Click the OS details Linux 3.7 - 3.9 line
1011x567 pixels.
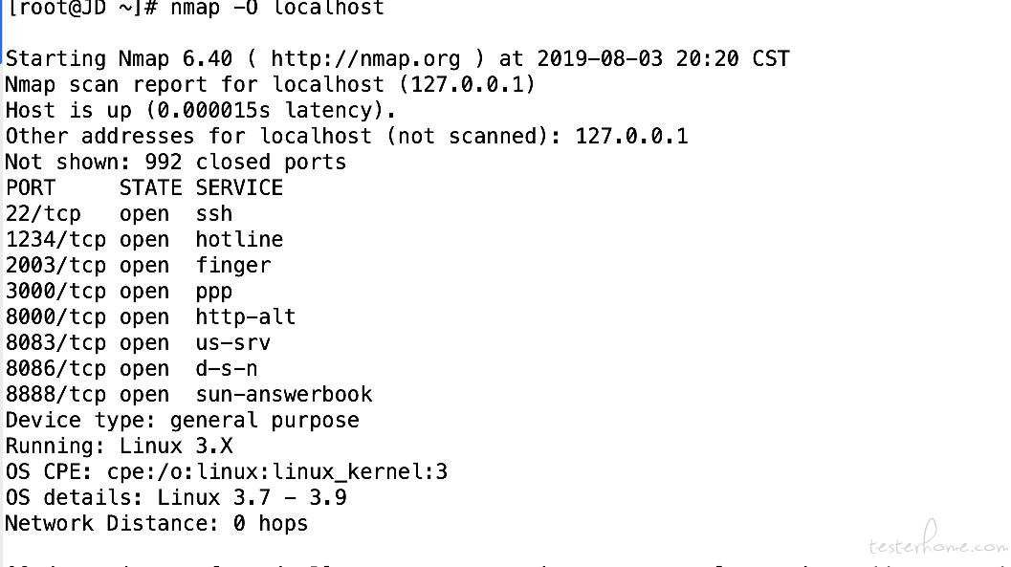tap(176, 497)
